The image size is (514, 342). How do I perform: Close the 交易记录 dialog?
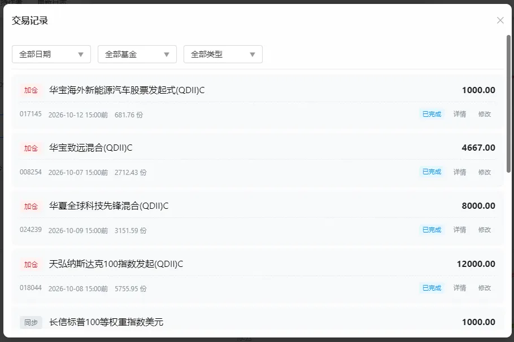tap(500, 20)
